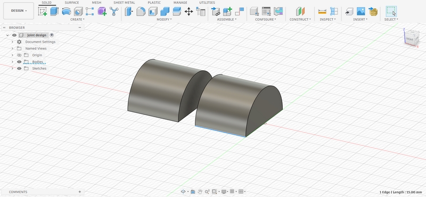This screenshot has width=426, height=197.
Task: Click the Interference inspect icon
Action: pyautogui.click(x=334, y=11)
